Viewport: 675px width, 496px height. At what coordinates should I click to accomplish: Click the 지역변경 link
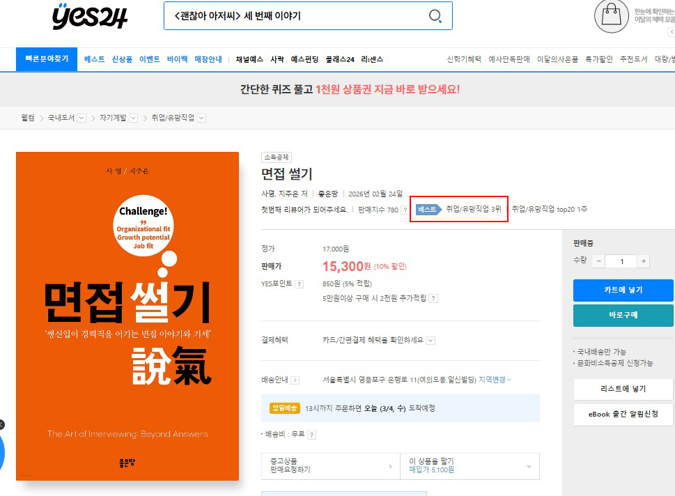click(x=494, y=380)
